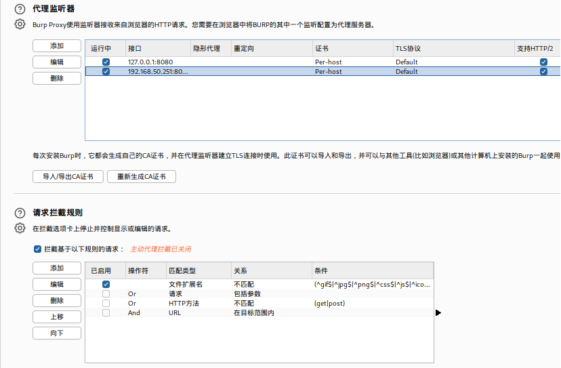Click 重定向 column header
This screenshot has height=368, width=561.
coord(272,48)
